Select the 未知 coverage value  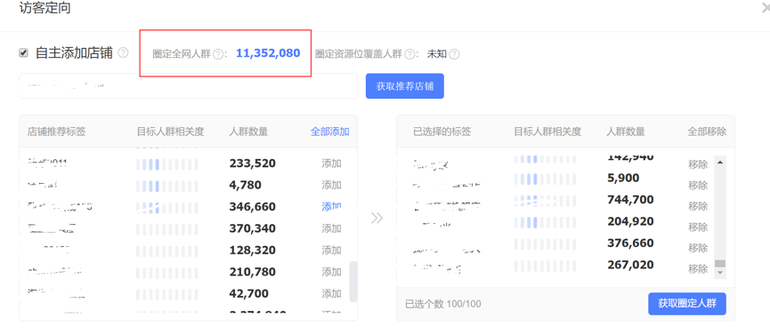(437, 54)
